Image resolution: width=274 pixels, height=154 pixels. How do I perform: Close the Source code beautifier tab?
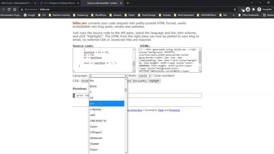[121, 3]
